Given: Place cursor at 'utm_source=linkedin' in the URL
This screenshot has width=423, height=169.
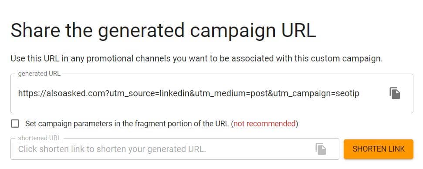Looking at the screenshot, I should pyautogui.click(x=150, y=94).
